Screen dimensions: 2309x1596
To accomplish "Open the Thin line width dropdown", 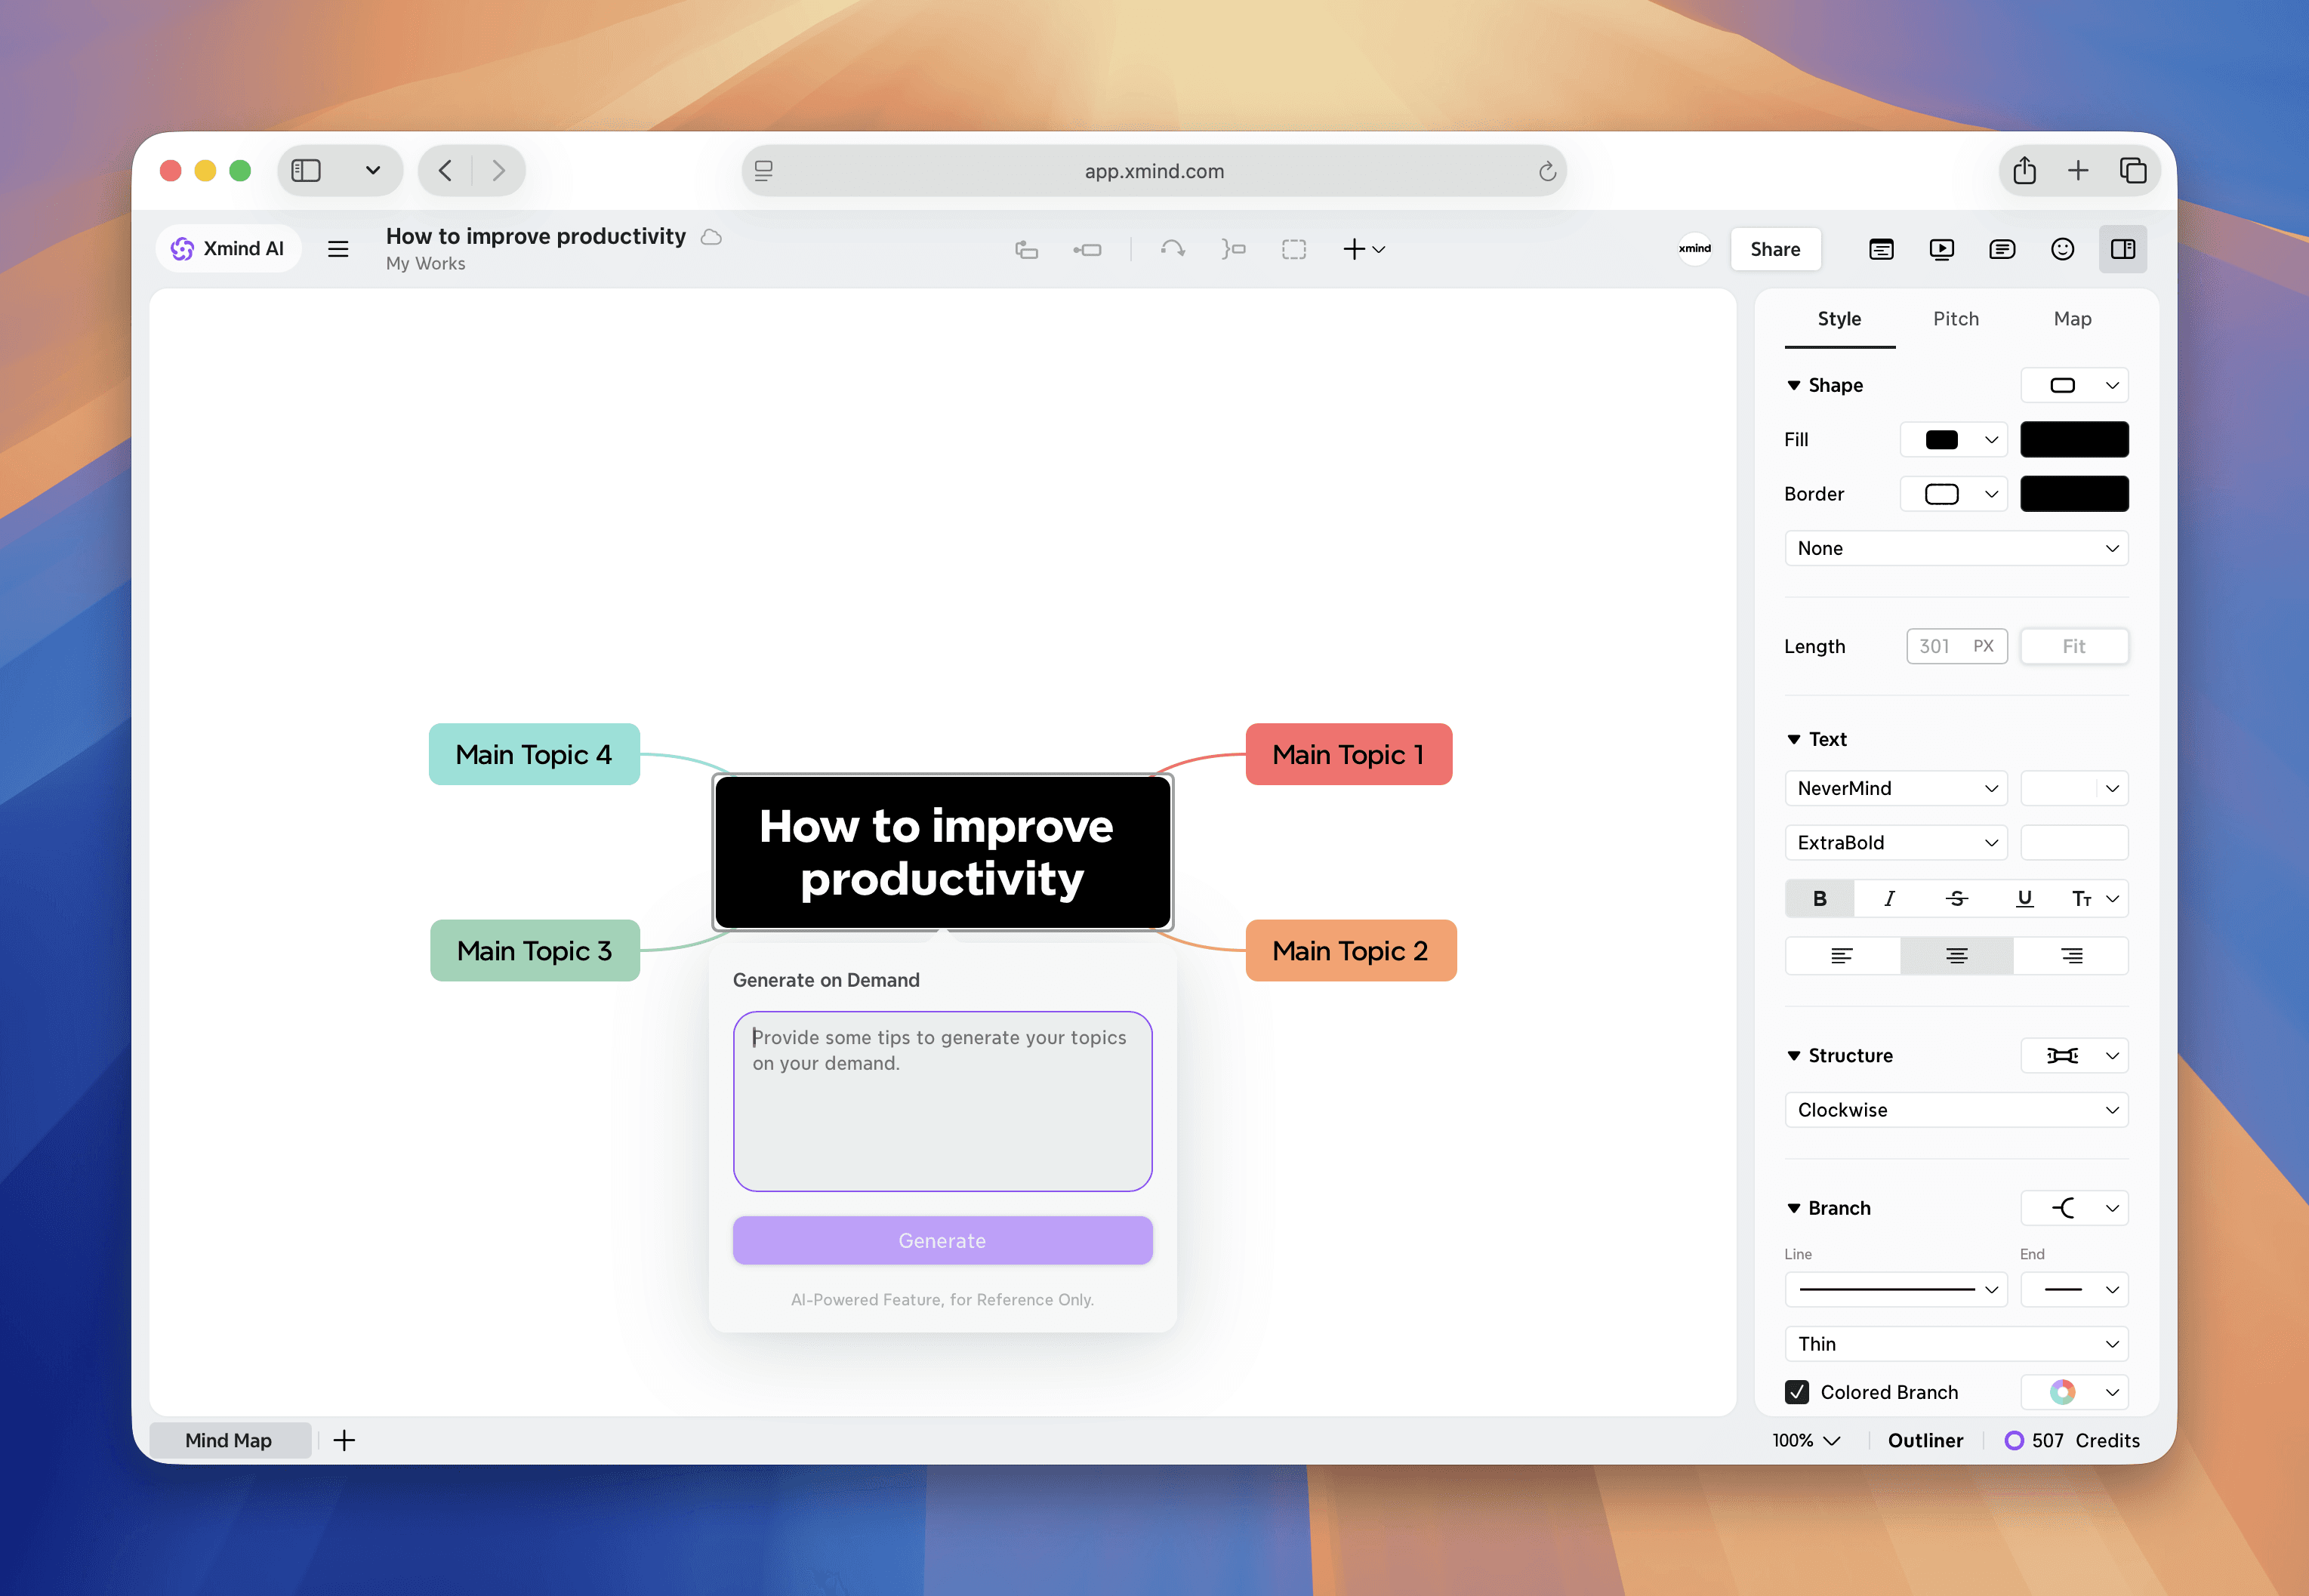I will tap(1956, 1344).
